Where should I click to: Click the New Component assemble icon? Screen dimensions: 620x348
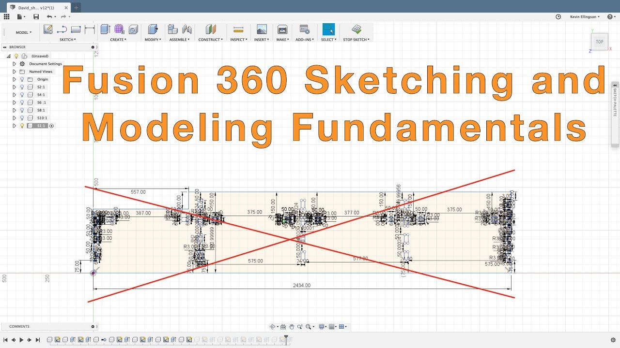(173, 29)
